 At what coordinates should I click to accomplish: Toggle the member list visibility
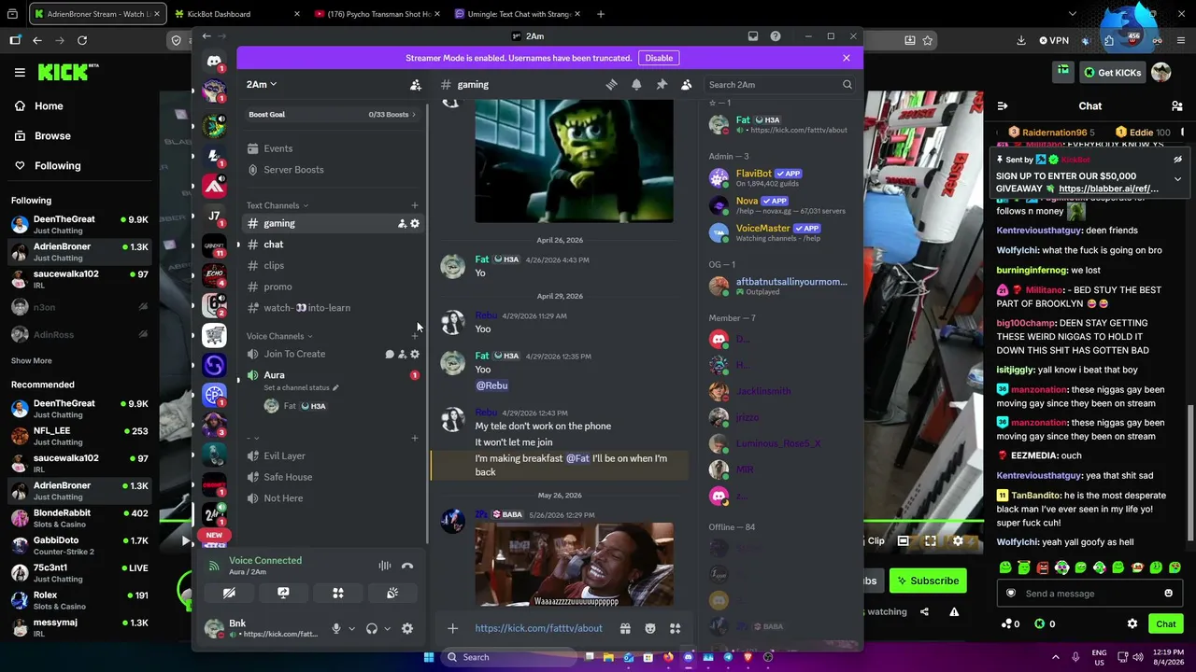[x=687, y=85]
